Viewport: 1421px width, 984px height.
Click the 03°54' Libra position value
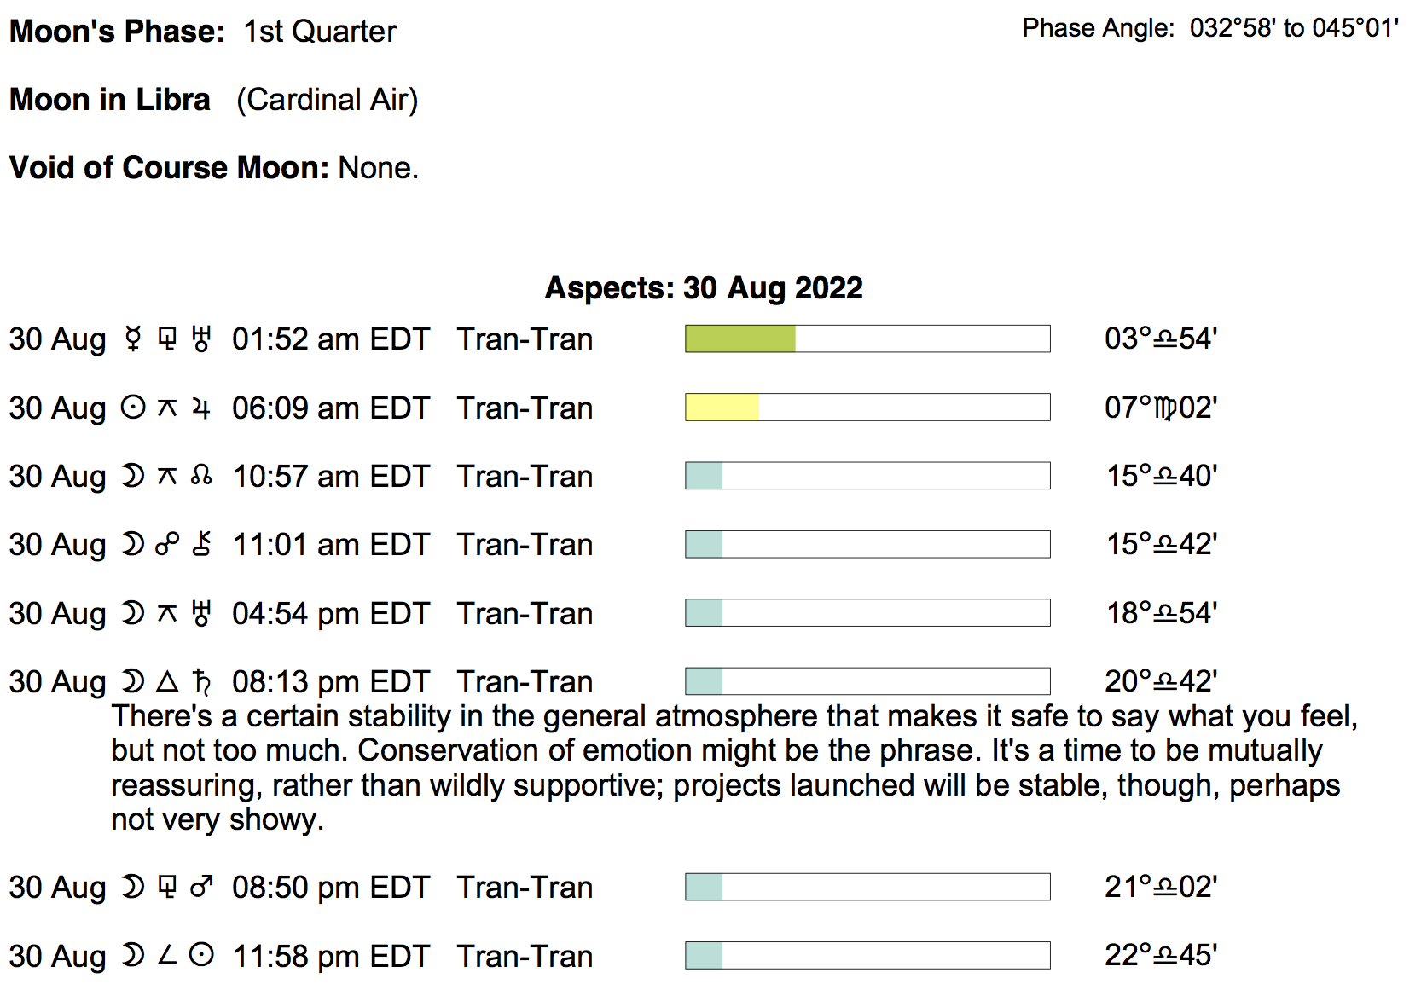[1160, 339]
